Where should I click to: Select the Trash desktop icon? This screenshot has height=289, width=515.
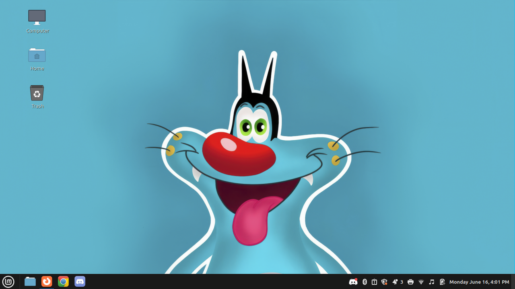point(37,97)
